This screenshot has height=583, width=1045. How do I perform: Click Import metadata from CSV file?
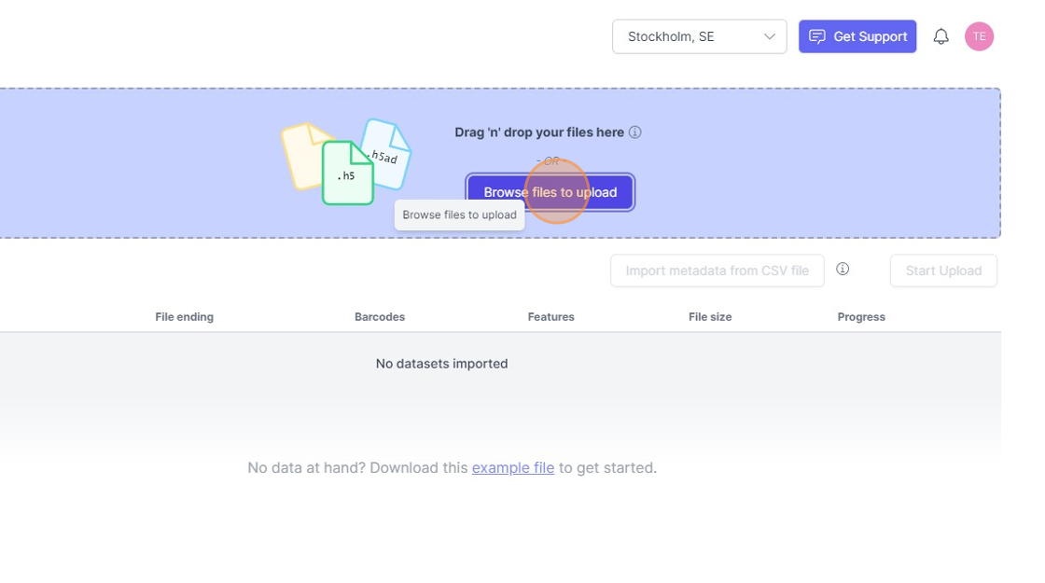click(x=717, y=271)
